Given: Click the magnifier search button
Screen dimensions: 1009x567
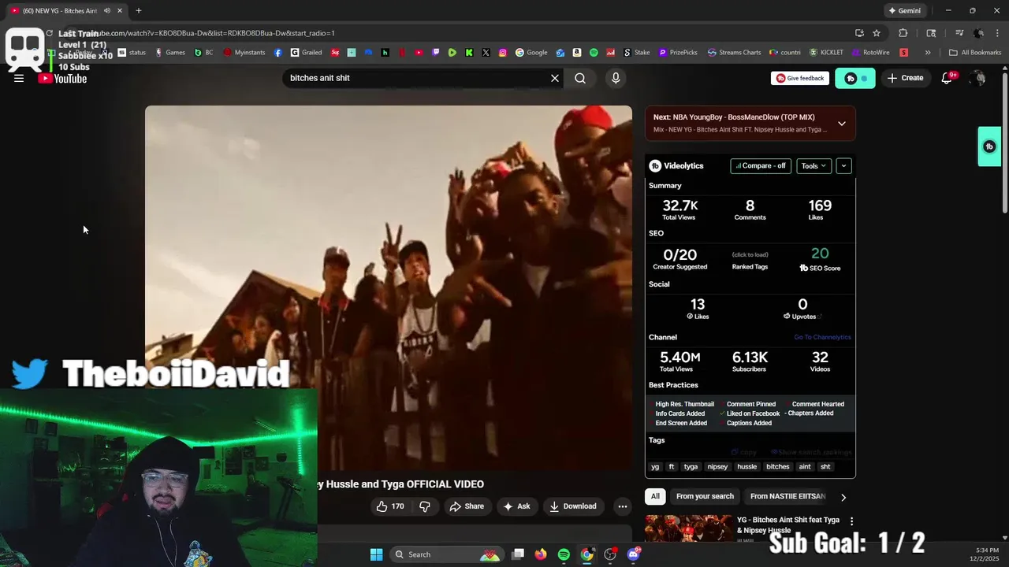Looking at the screenshot, I should (x=580, y=78).
